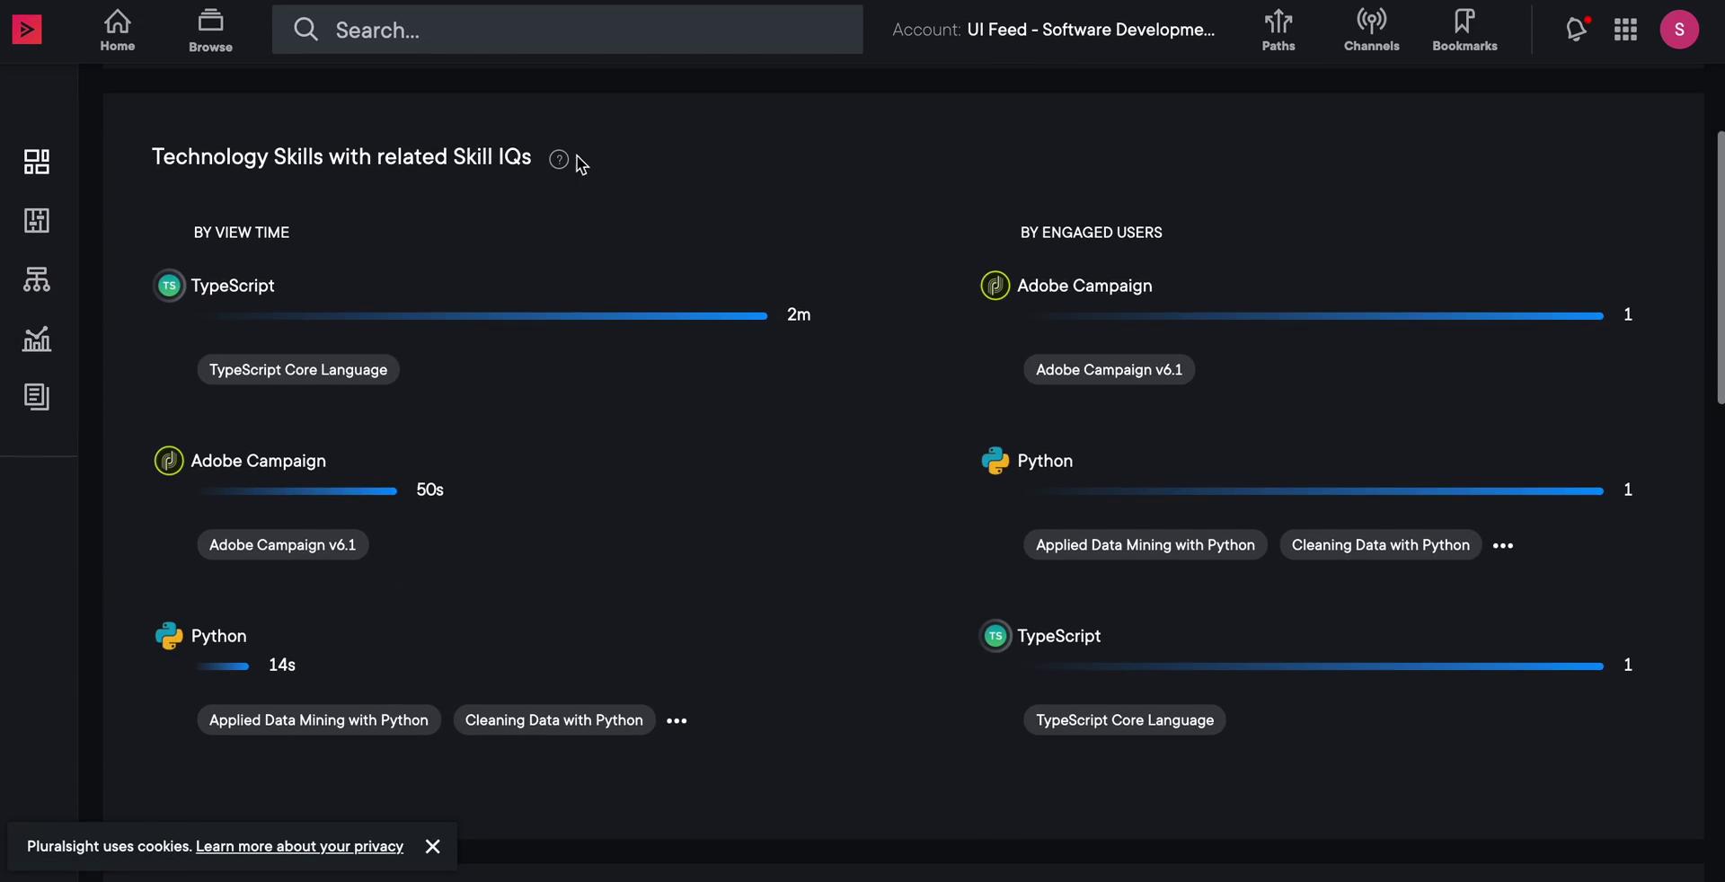The height and width of the screenshot is (882, 1725).
Task: Open the apps grid launcher
Action: pyautogui.click(x=1625, y=30)
